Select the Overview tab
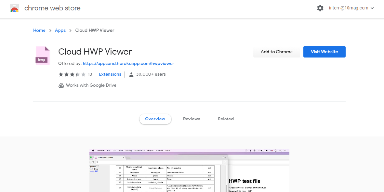 155,119
